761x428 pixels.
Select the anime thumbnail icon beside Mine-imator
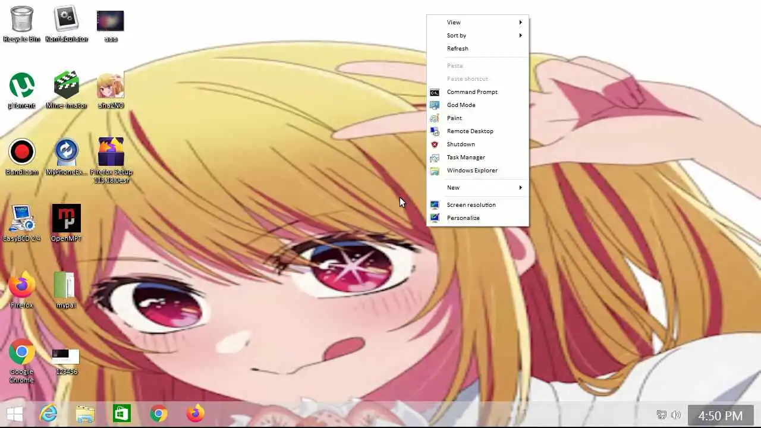(x=111, y=91)
